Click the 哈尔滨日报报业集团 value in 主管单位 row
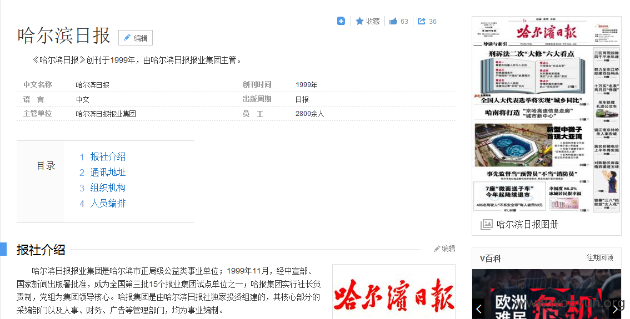This screenshot has width=630, height=319. click(106, 114)
